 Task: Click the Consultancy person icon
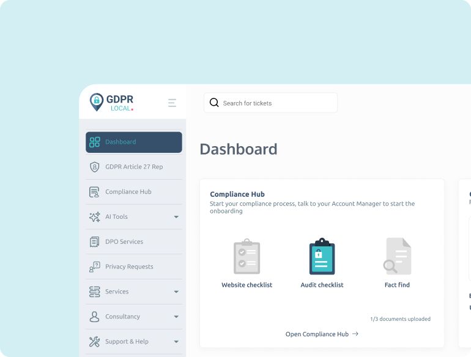[94, 317]
